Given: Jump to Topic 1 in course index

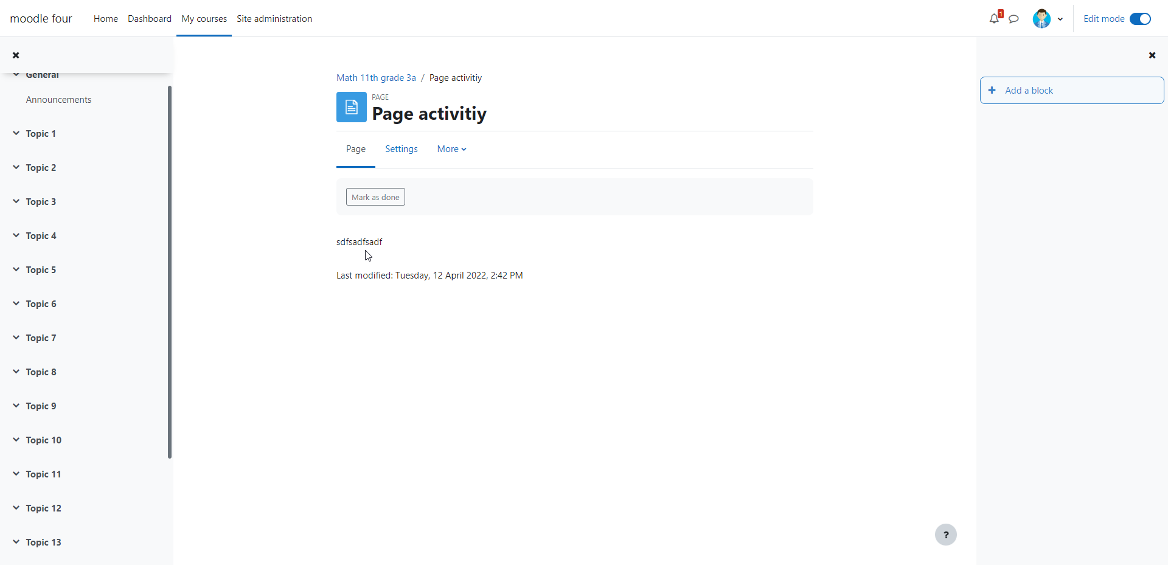Looking at the screenshot, I should [x=41, y=134].
